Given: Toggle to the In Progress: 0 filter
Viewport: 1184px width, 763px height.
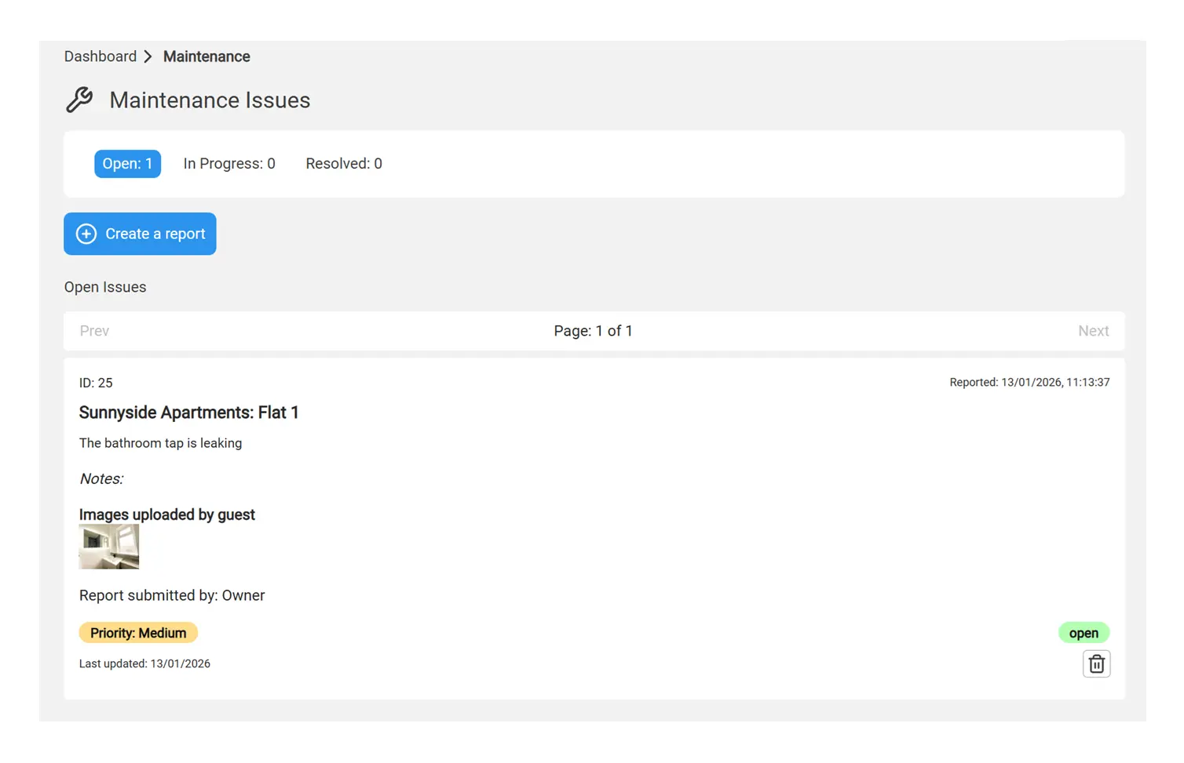Looking at the screenshot, I should [x=229, y=164].
